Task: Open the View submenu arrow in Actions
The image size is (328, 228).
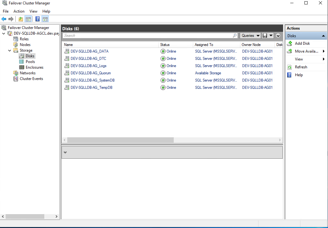Action: click(x=324, y=59)
